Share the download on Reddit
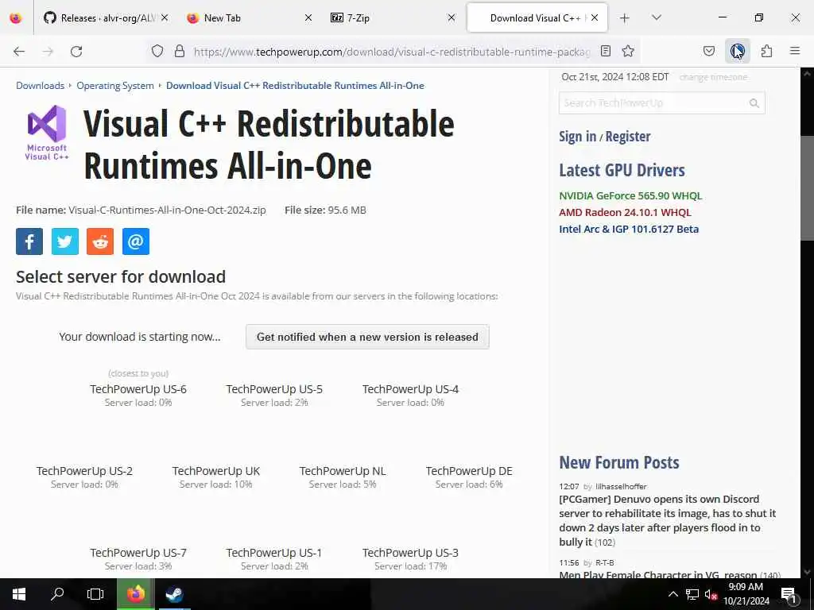 [x=100, y=241]
